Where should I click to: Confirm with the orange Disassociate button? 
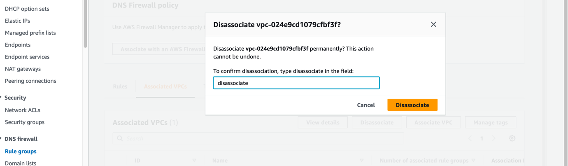(x=412, y=105)
